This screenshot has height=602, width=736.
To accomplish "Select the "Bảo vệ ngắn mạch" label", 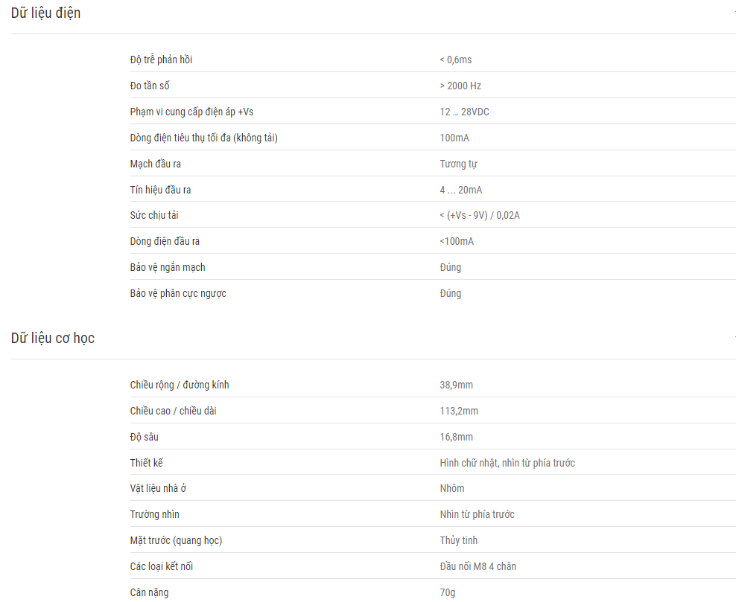I will 168,267.
